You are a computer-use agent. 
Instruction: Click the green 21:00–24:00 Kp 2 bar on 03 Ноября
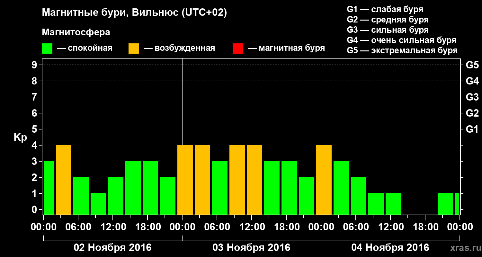[307, 196]
